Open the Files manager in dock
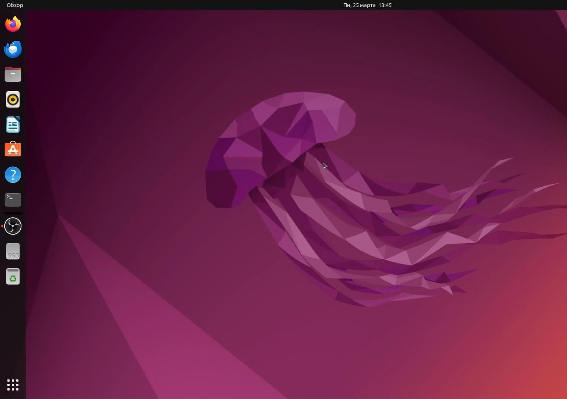 click(x=13, y=74)
